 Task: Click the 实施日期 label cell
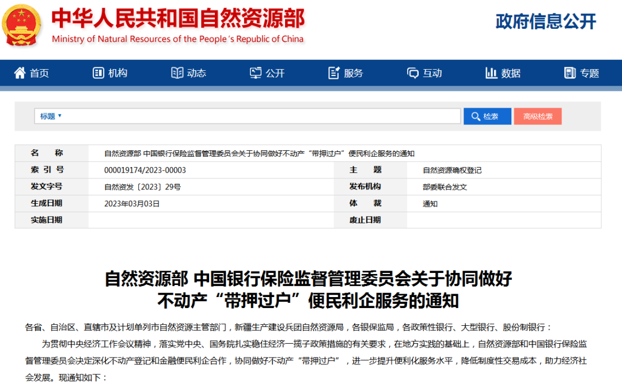(x=52, y=220)
